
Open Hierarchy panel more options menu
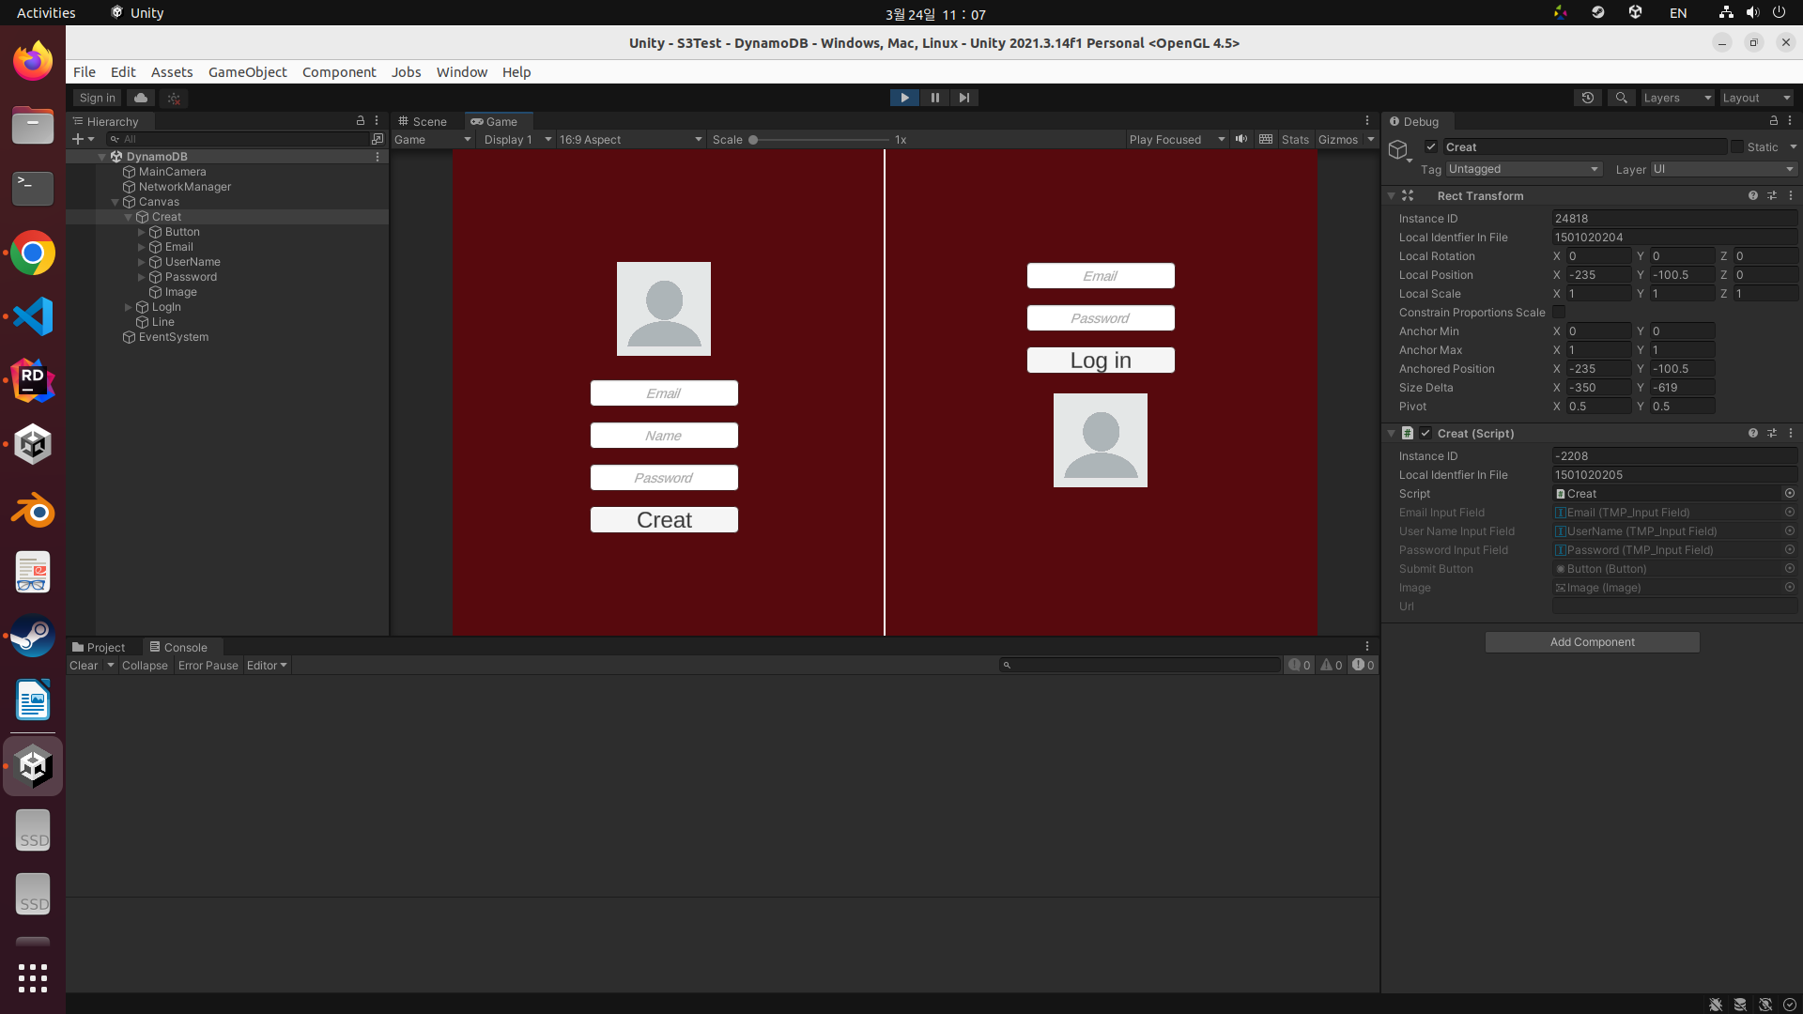(377, 121)
